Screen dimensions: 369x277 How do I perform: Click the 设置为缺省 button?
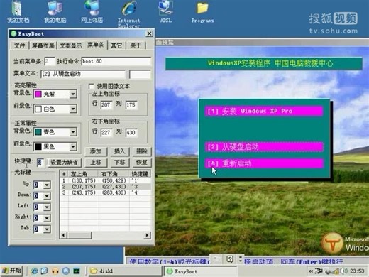click(x=65, y=163)
